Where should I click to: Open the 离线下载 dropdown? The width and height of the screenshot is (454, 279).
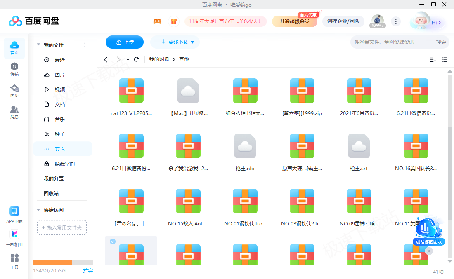click(x=175, y=42)
